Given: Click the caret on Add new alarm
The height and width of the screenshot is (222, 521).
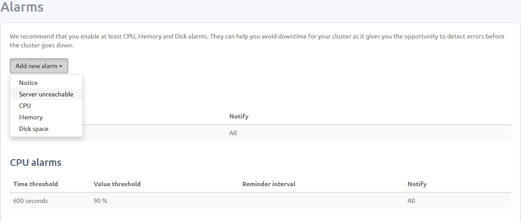Looking at the screenshot, I should tap(61, 66).
